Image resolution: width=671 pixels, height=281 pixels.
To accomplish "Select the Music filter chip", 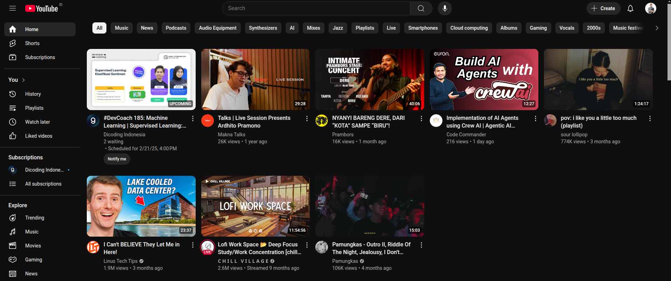I will 121,28.
